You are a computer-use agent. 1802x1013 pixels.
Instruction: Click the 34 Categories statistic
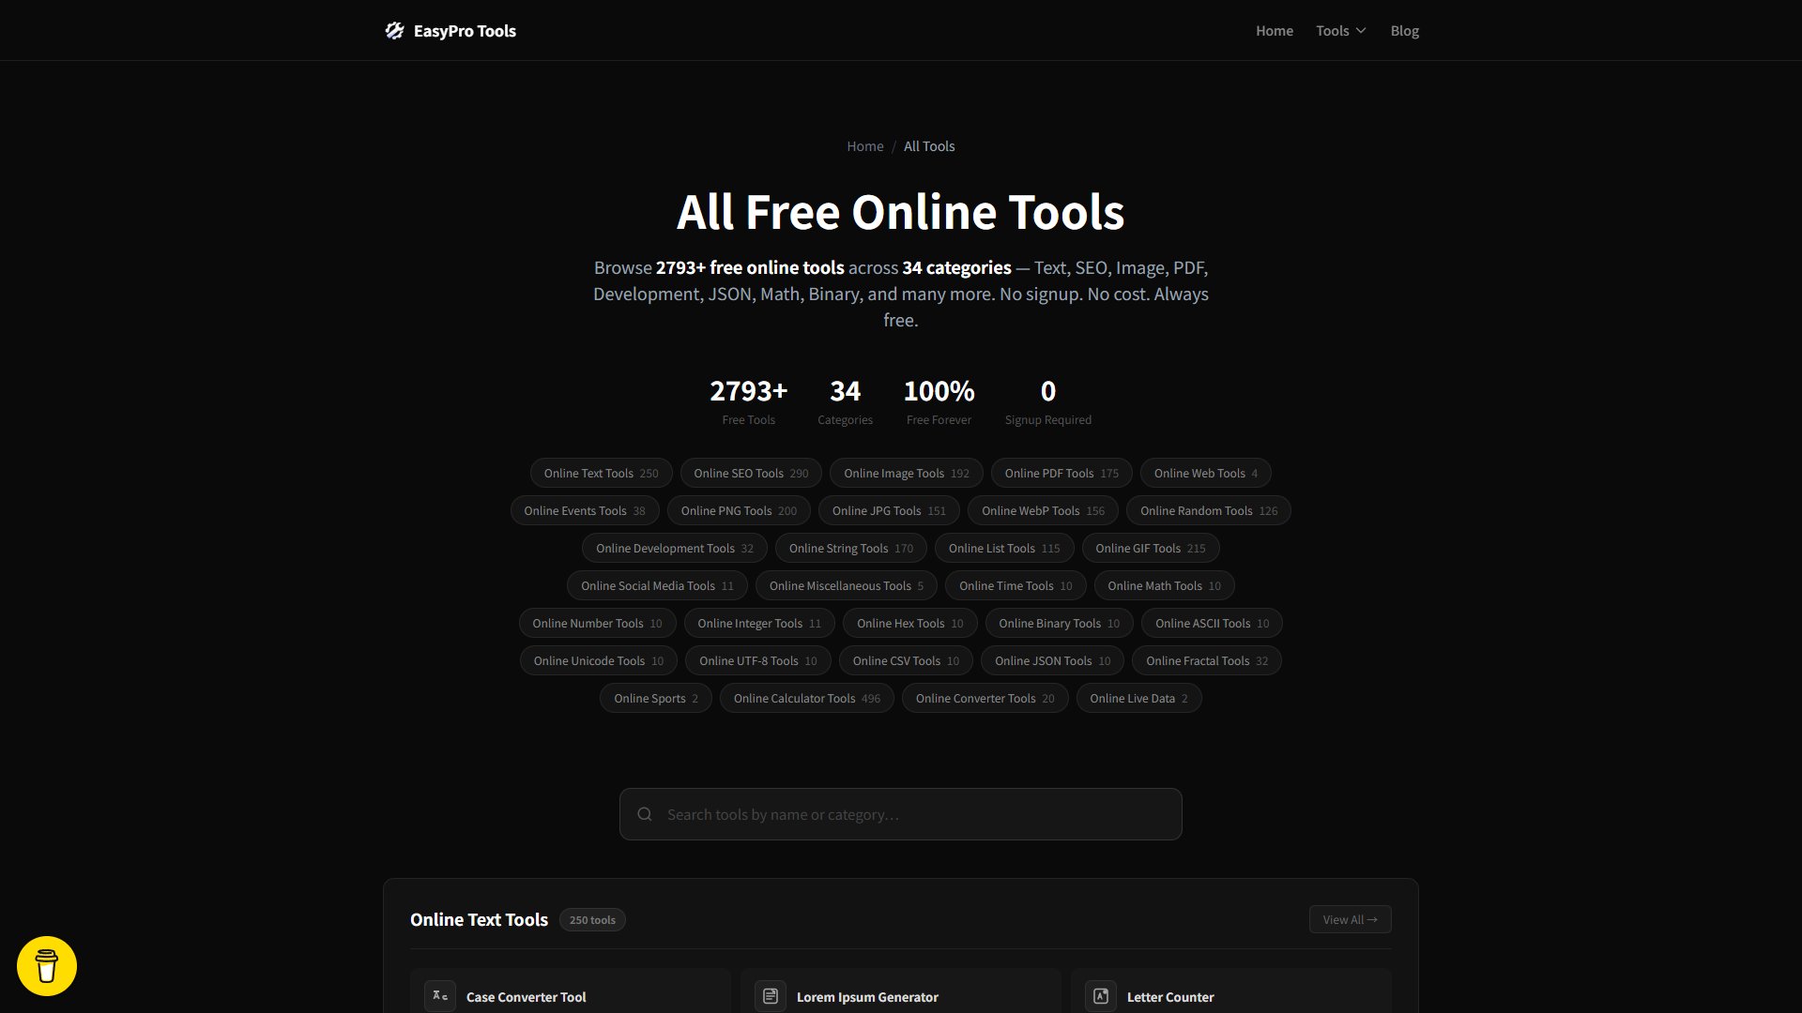point(845,401)
